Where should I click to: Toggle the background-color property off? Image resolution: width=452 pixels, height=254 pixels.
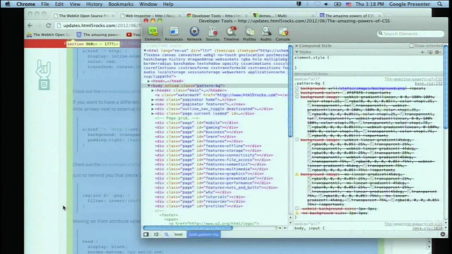[297, 92]
